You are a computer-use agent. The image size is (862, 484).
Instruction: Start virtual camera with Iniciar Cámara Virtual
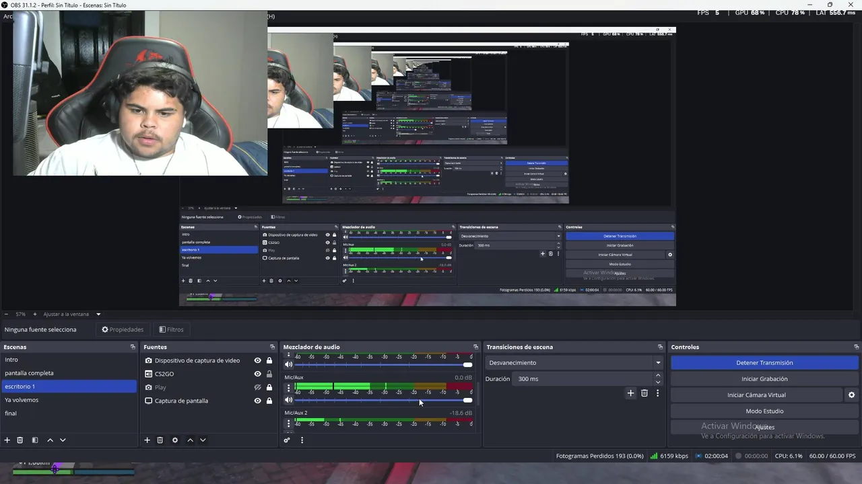coord(756,395)
